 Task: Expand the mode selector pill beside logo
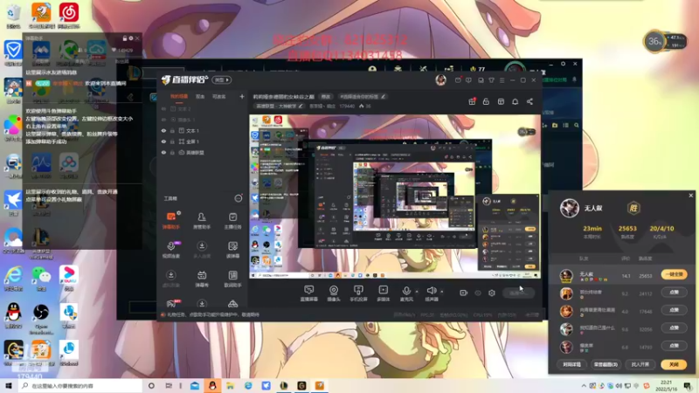(x=222, y=79)
